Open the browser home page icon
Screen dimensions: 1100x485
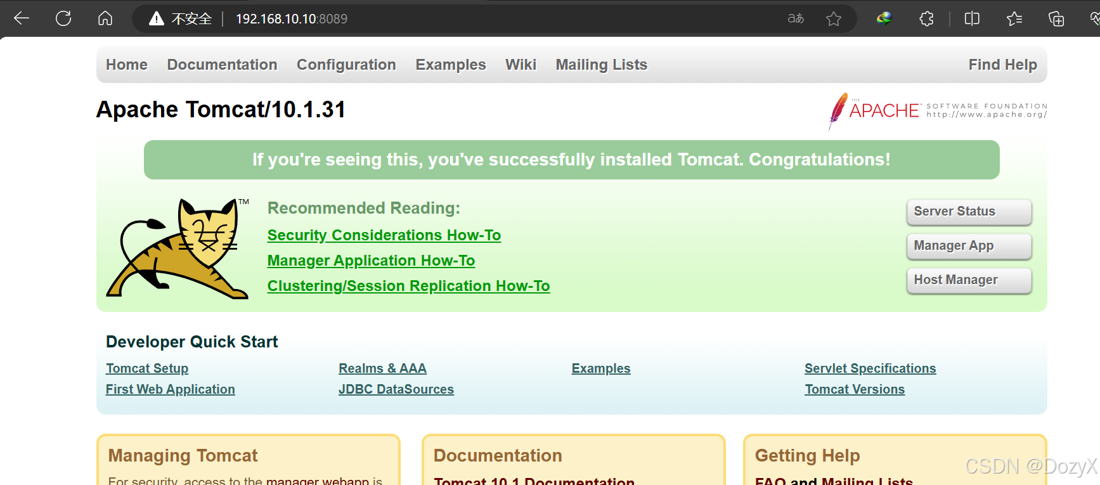click(x=105, y=18)
